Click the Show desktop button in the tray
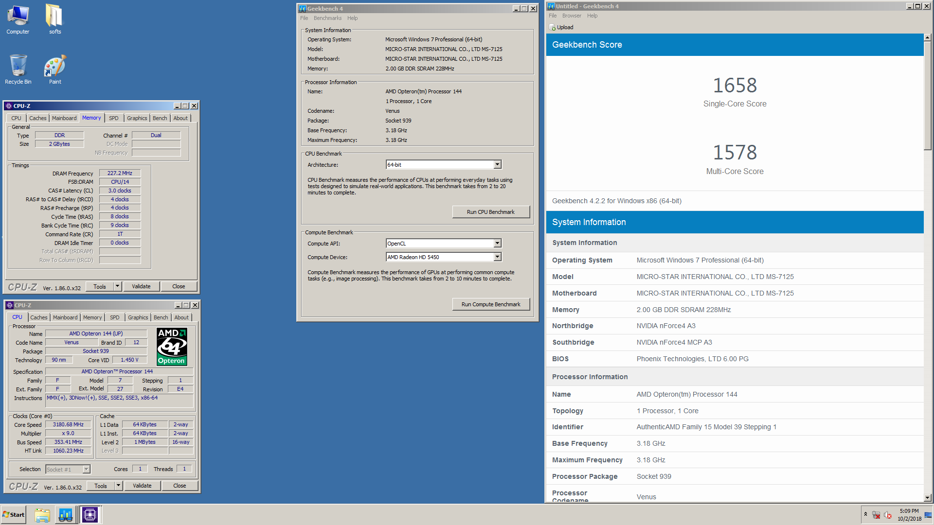 tap(929, 515)
